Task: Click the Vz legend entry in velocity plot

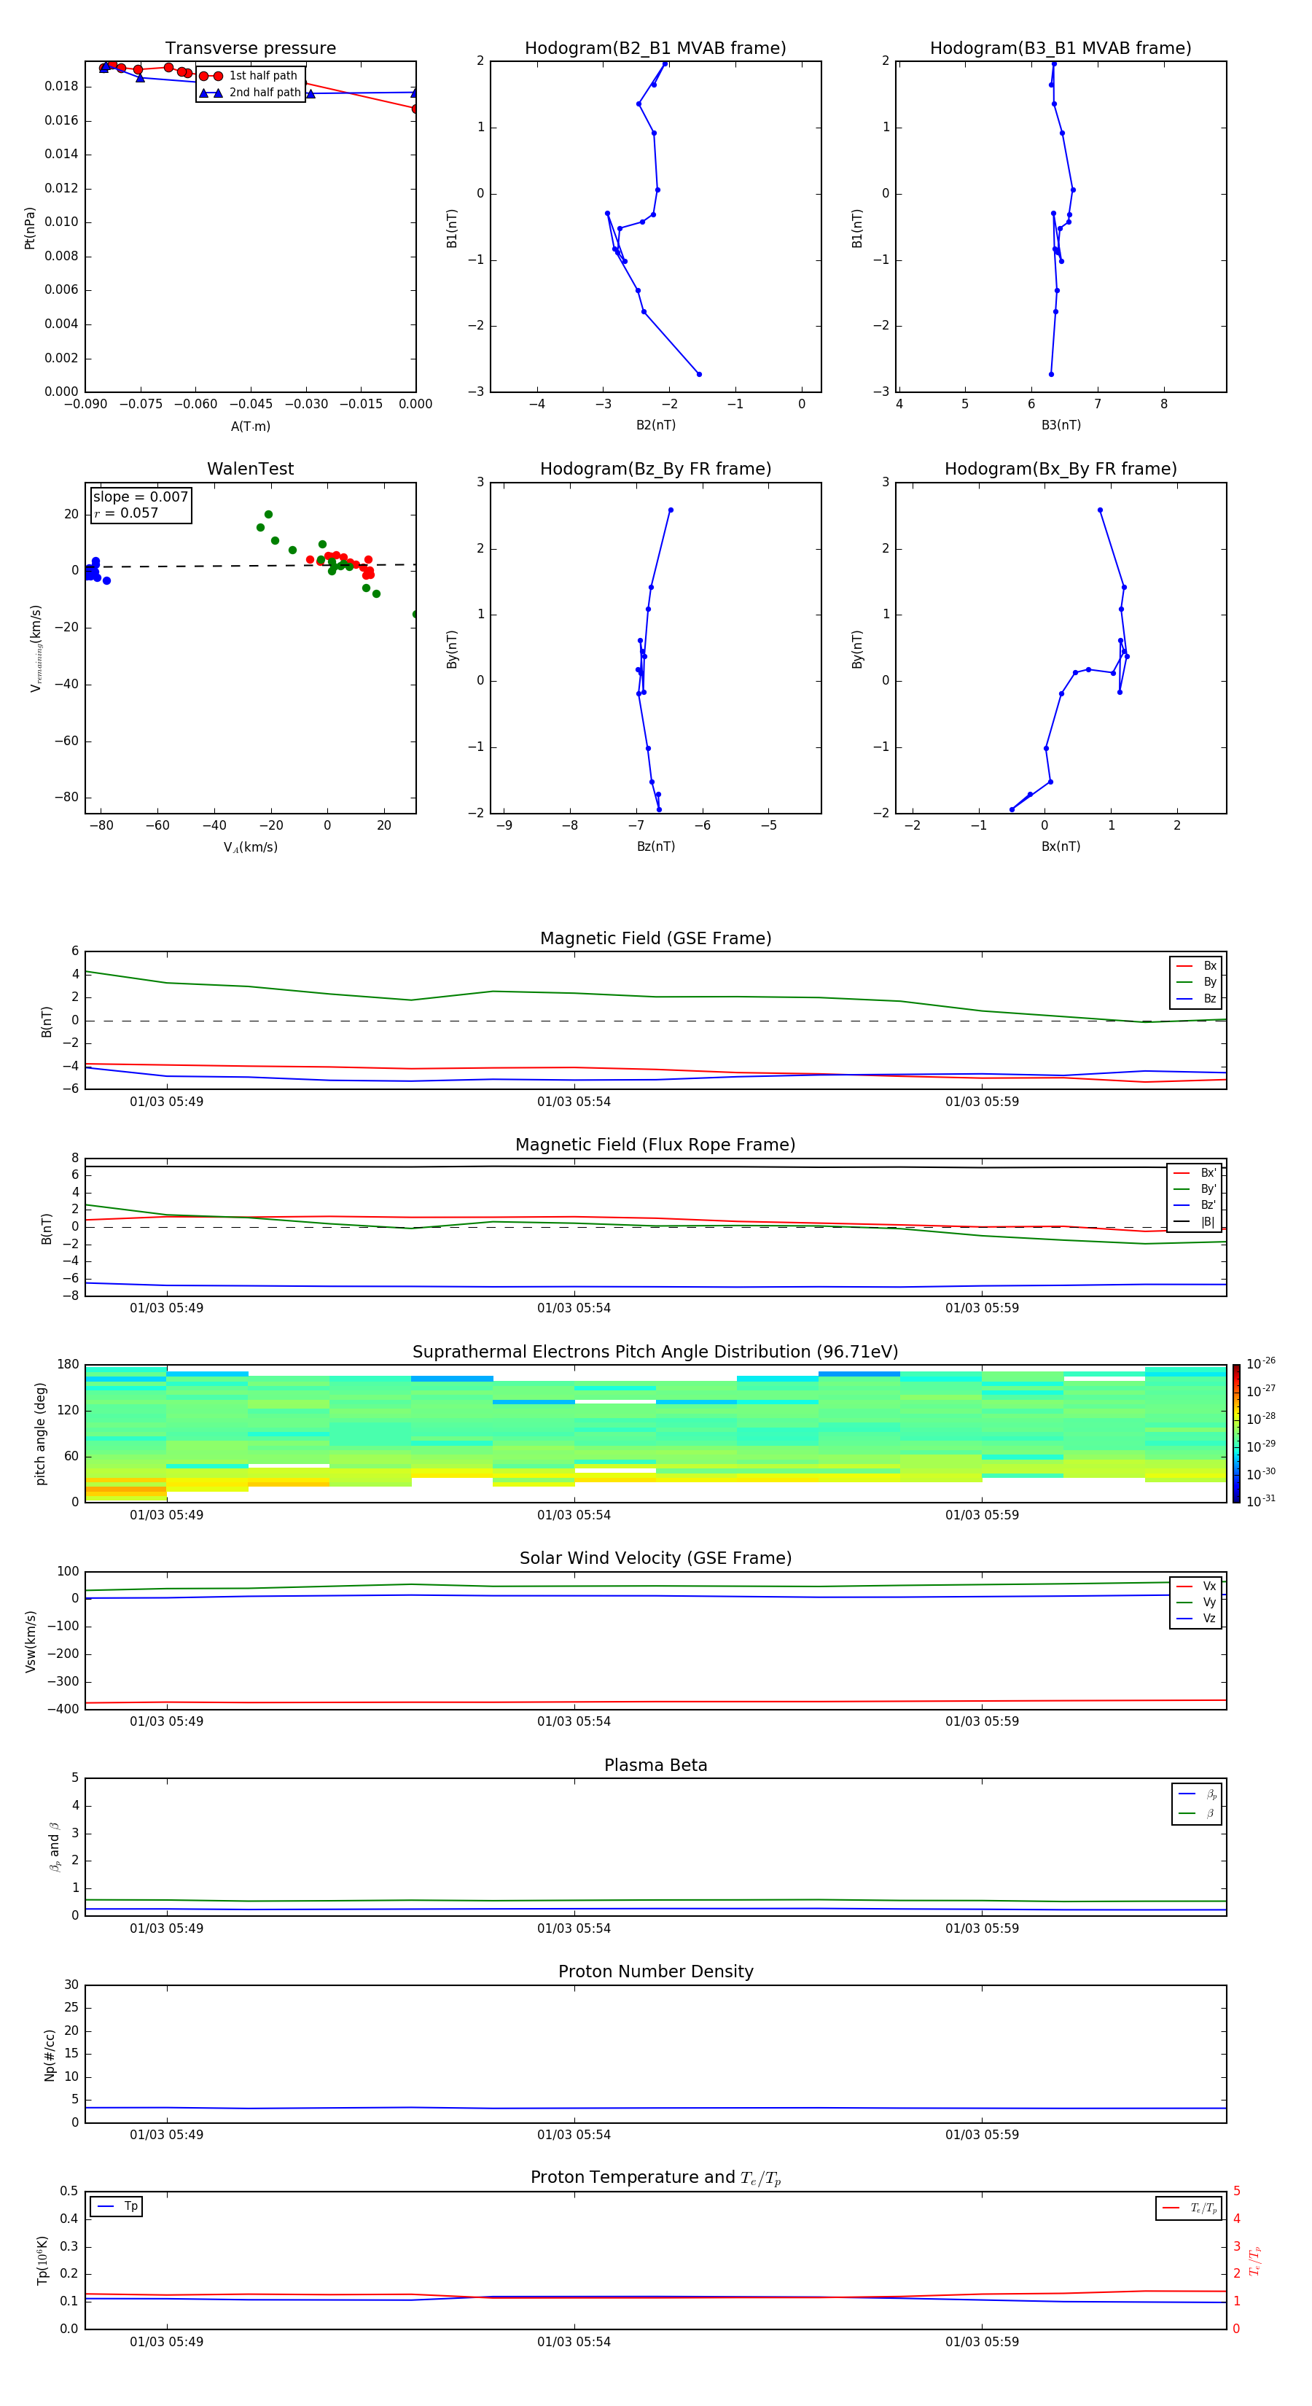Action: coord(1196,1619)
